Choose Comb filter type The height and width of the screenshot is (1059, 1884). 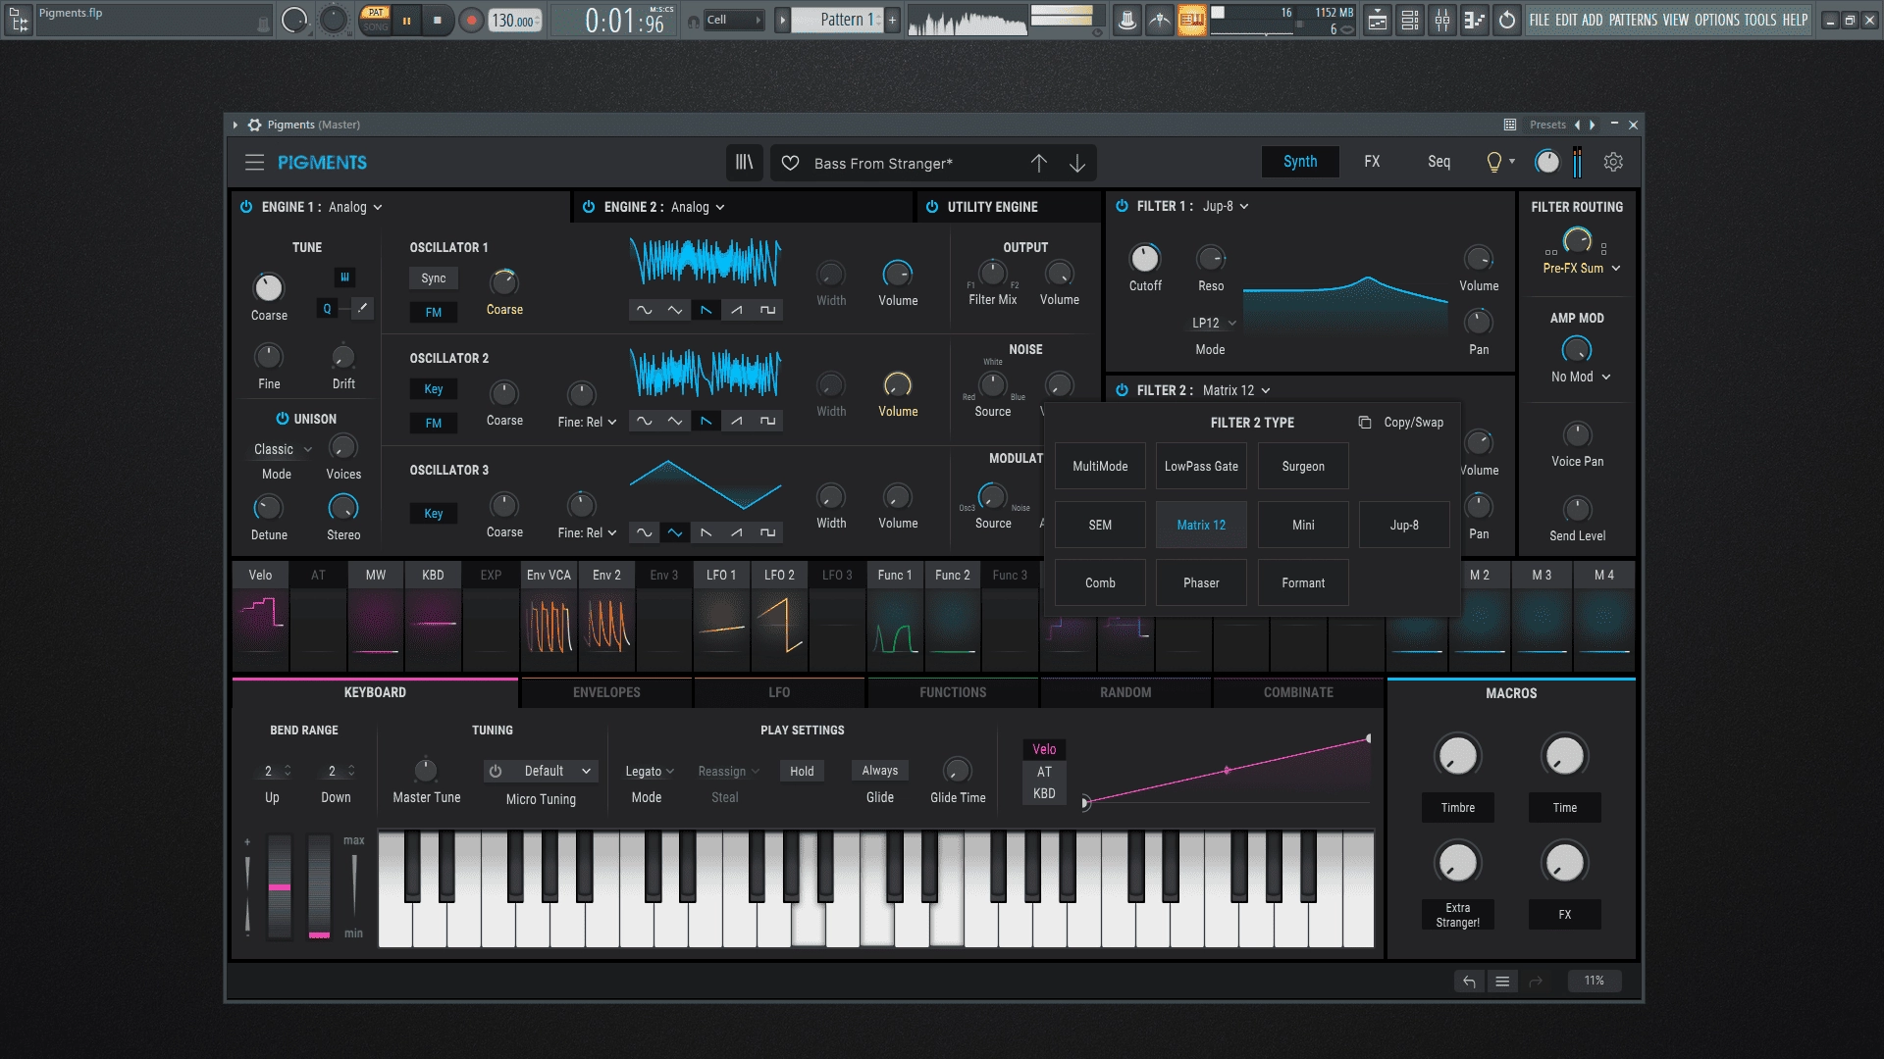pos(1100,583)
